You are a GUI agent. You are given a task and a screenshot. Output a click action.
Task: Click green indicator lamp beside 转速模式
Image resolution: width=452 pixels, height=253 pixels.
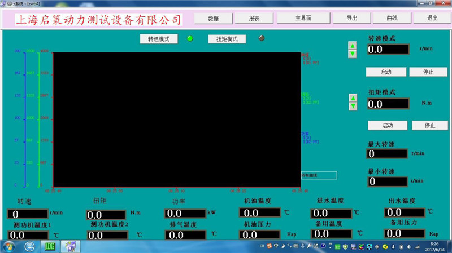coord(190,38)
